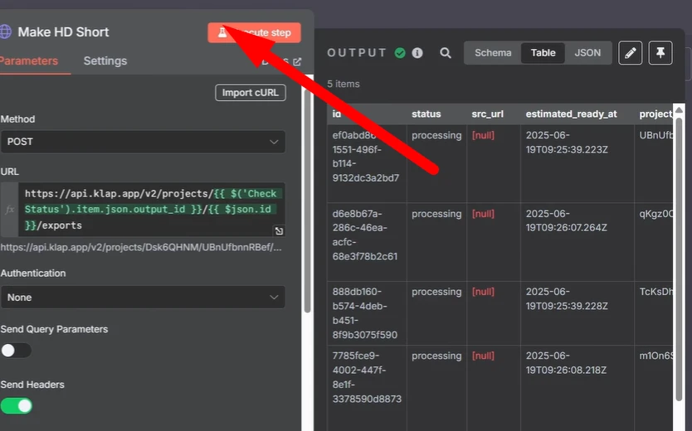Switch to the Parameters tab
This screenshot has height=431, width=692.
click(29, 61)
